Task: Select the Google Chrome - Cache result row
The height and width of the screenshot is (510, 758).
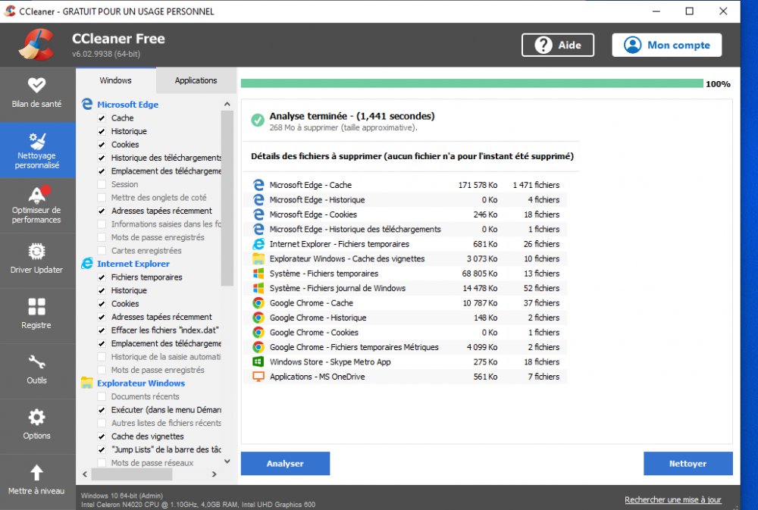Action: click(x=409, y=303)
